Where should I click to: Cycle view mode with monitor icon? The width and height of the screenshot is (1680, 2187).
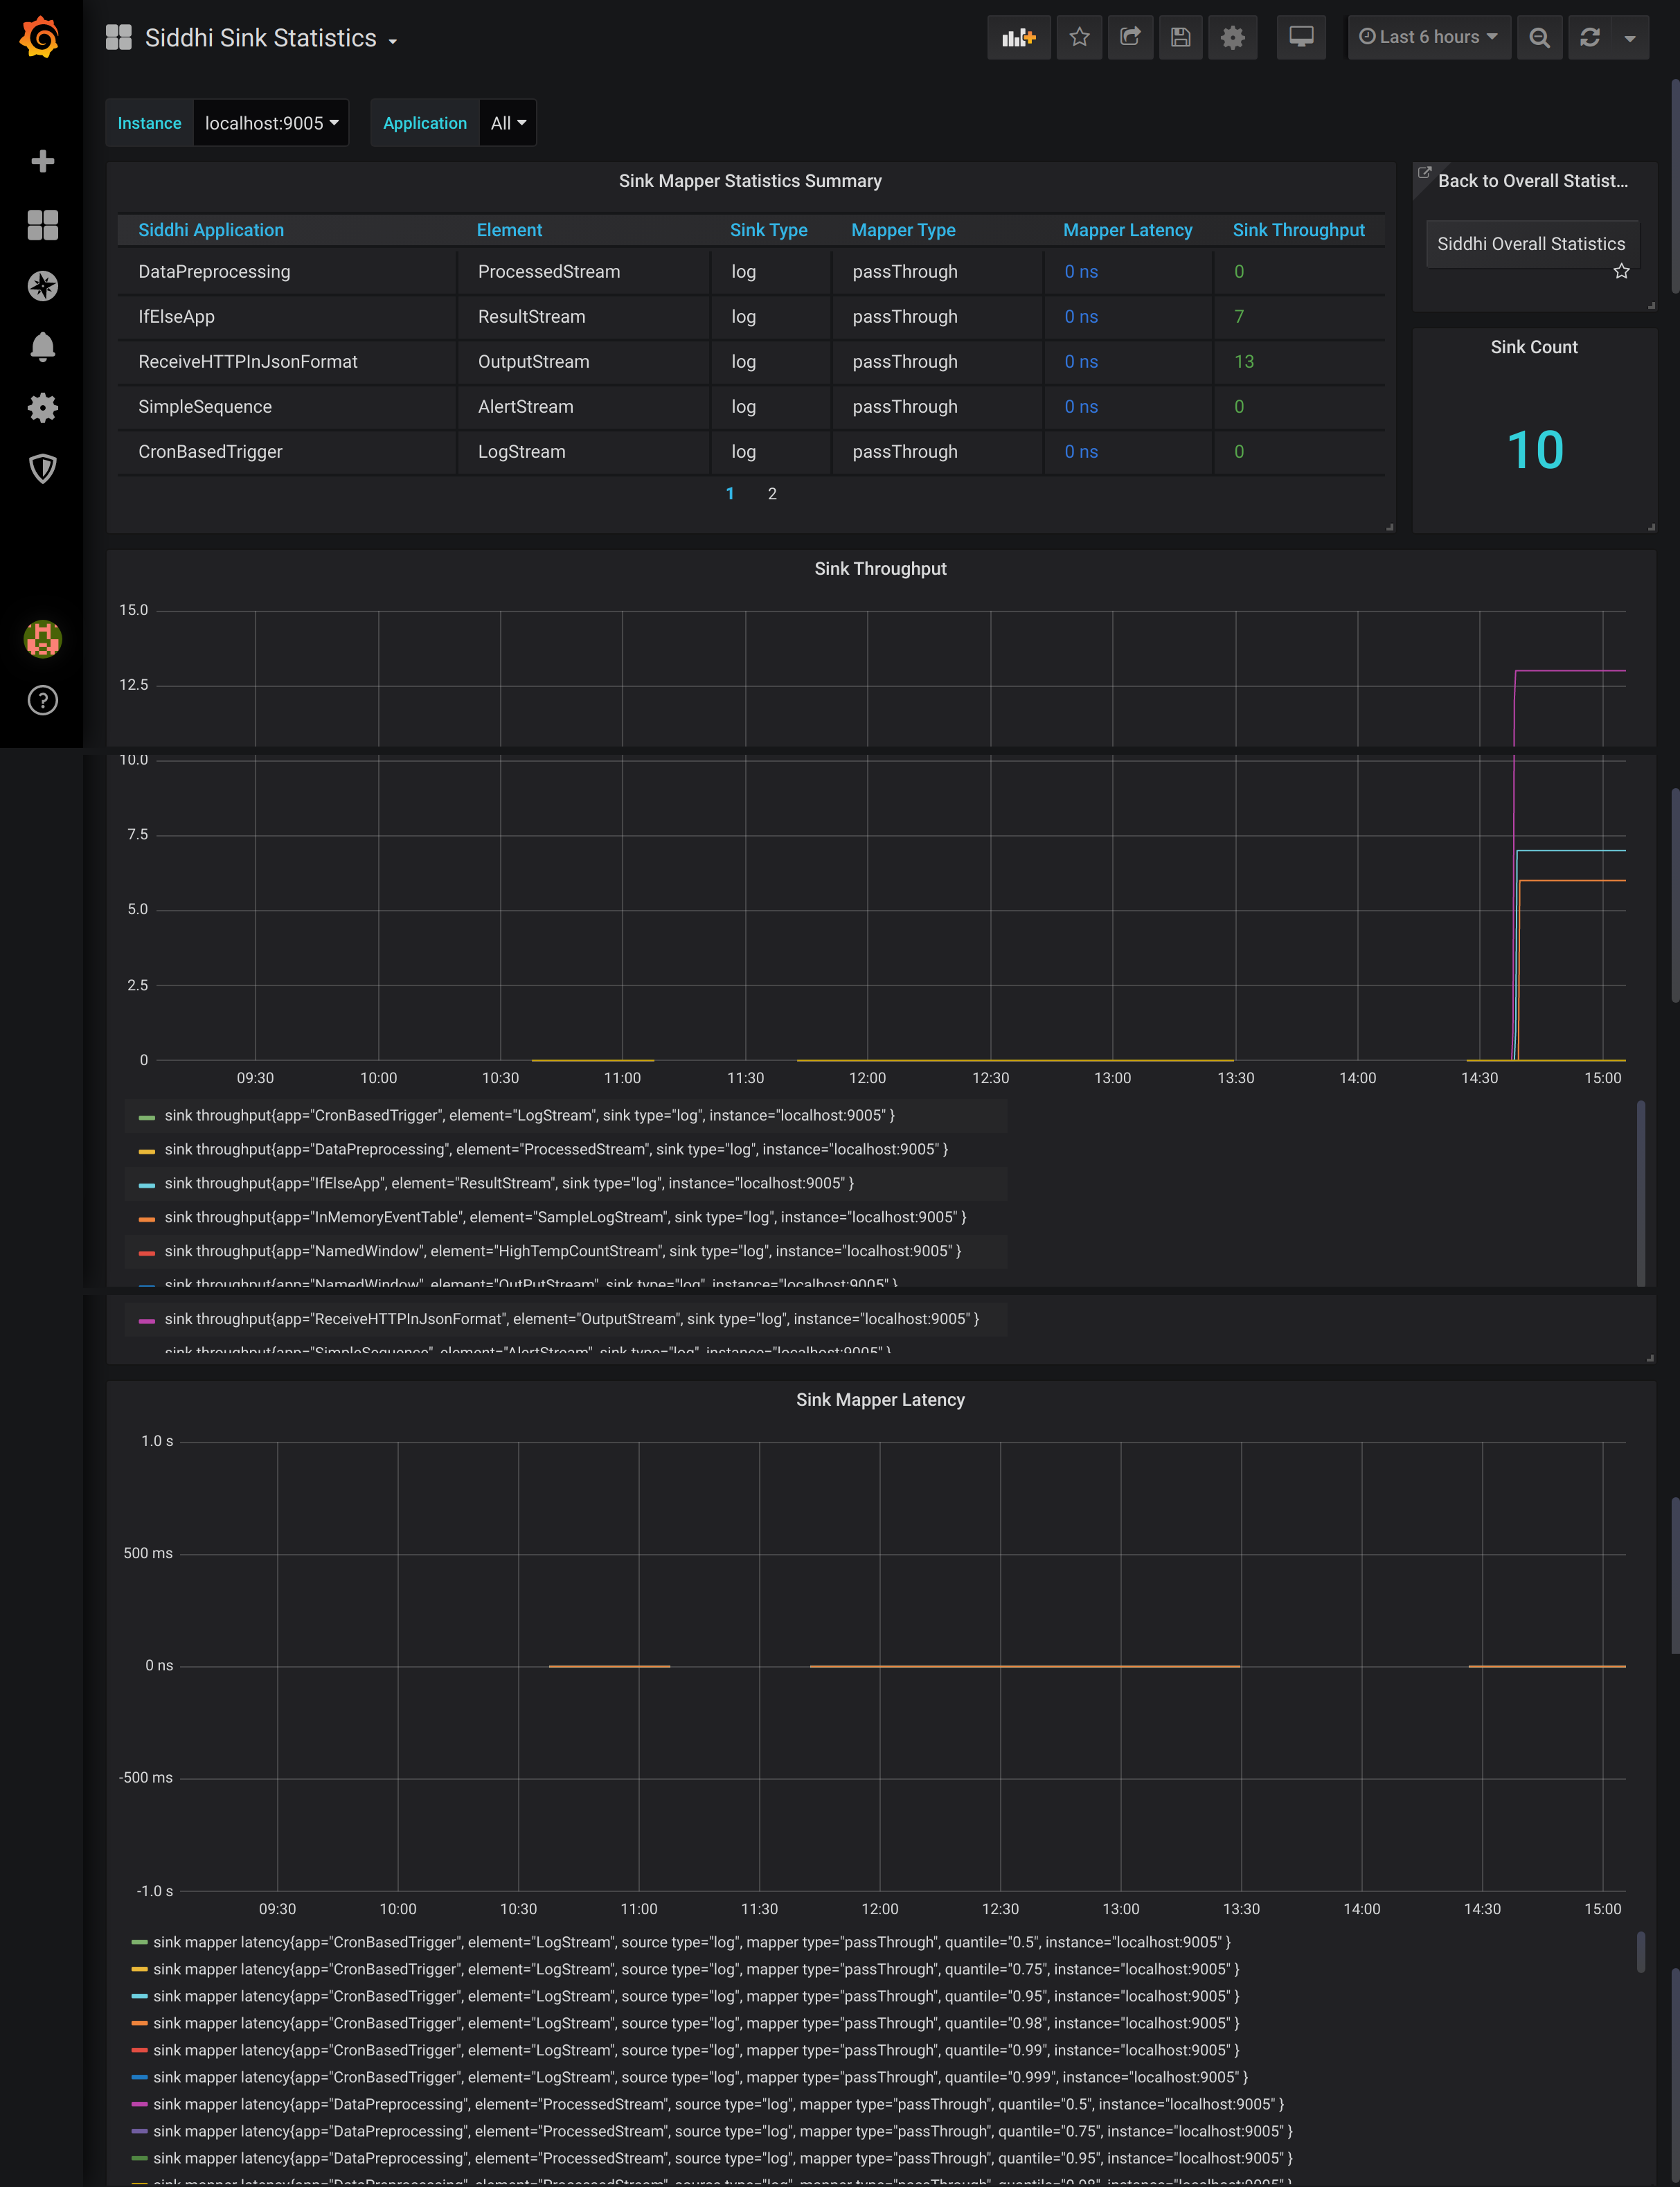[x=1301, y=38]
